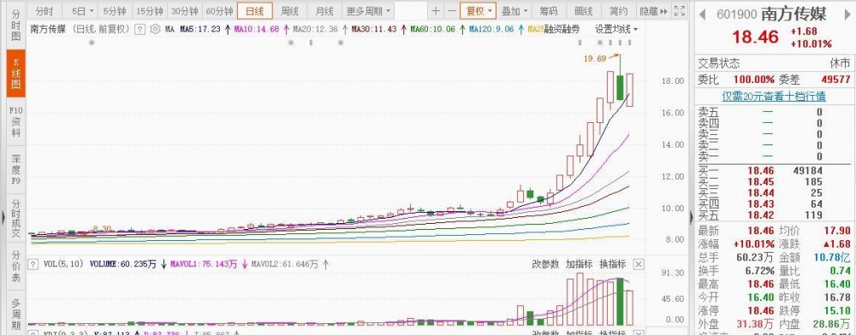856x335 pixels.
Task: Click the 19.69 high price marker
Action: tap(595, 59)
